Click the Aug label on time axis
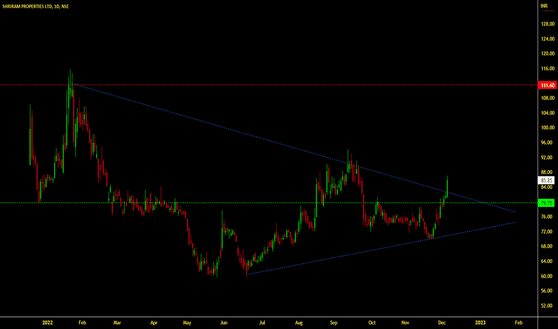This screenshot has height=329, width=558. tap(299, 322)
